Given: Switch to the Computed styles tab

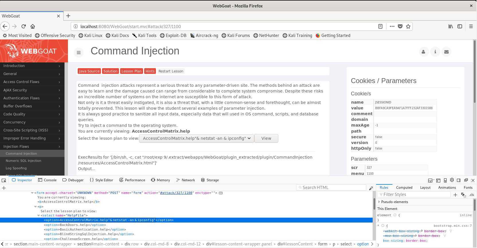Looking at the screenshot, I should click(404, 188).
